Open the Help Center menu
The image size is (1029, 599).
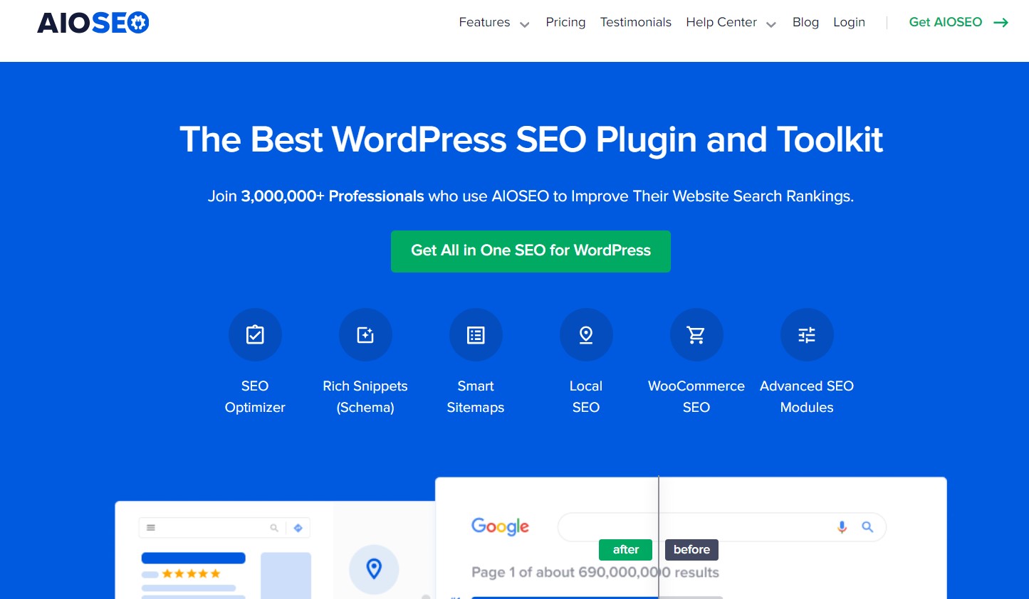pos(721,22)
